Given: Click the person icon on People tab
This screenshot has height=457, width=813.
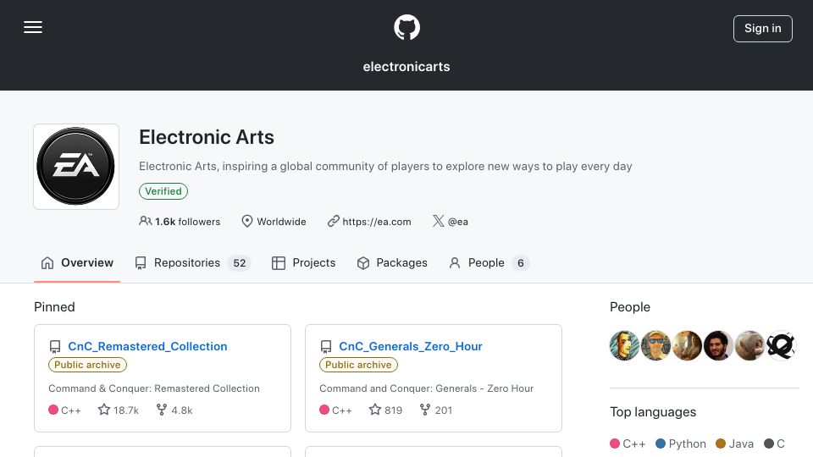Looking at the screenshot, I should pyautogui.click(x=455, y=263).
